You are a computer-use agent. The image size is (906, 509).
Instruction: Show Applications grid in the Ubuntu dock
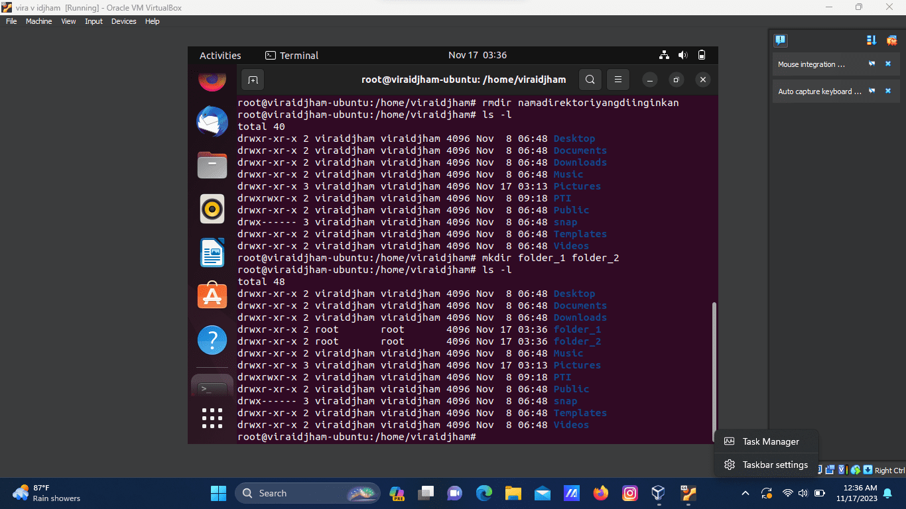point(212,418)
